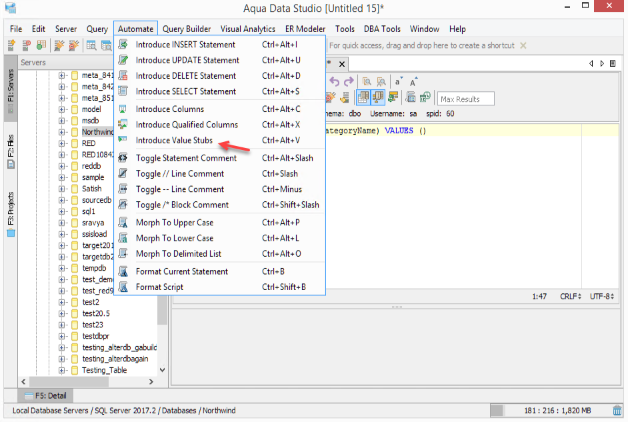This screenshot has width=628, height=422.
Task: Select Format Current Statement
Action: [219, 271]
